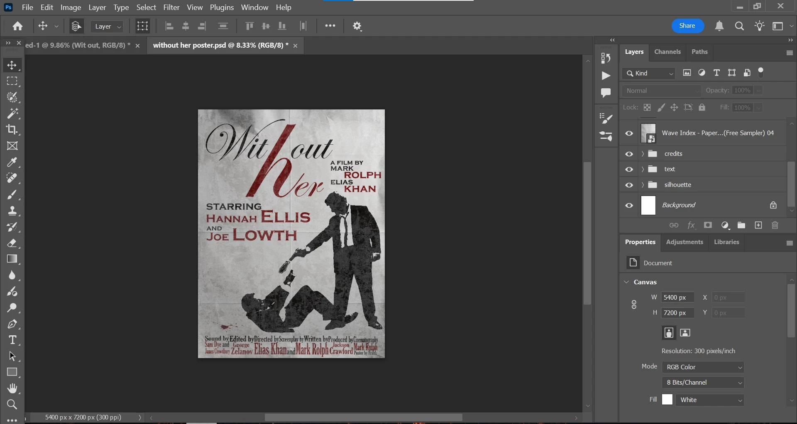Click the delete layer trash icon
The width and height of the screenshot is (797, 424).
click(x=775, y=225)
